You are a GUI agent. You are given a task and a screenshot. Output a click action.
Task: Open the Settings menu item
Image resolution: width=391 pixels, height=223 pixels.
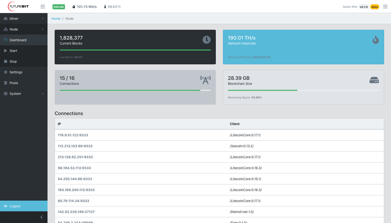click(24, 72)
